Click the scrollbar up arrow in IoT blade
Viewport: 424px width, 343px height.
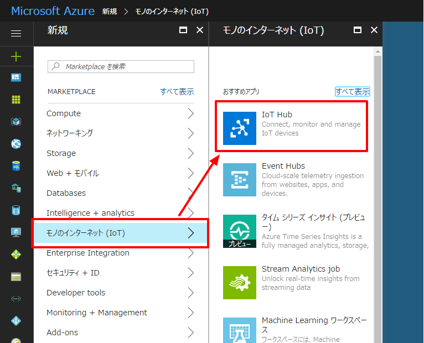[378, 51]
